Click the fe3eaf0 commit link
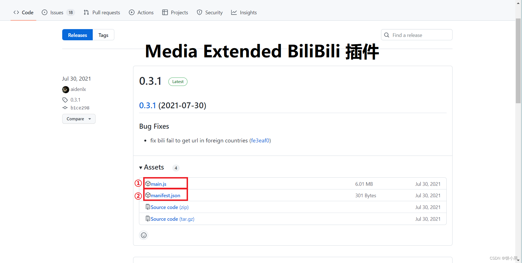 point(260,140)
